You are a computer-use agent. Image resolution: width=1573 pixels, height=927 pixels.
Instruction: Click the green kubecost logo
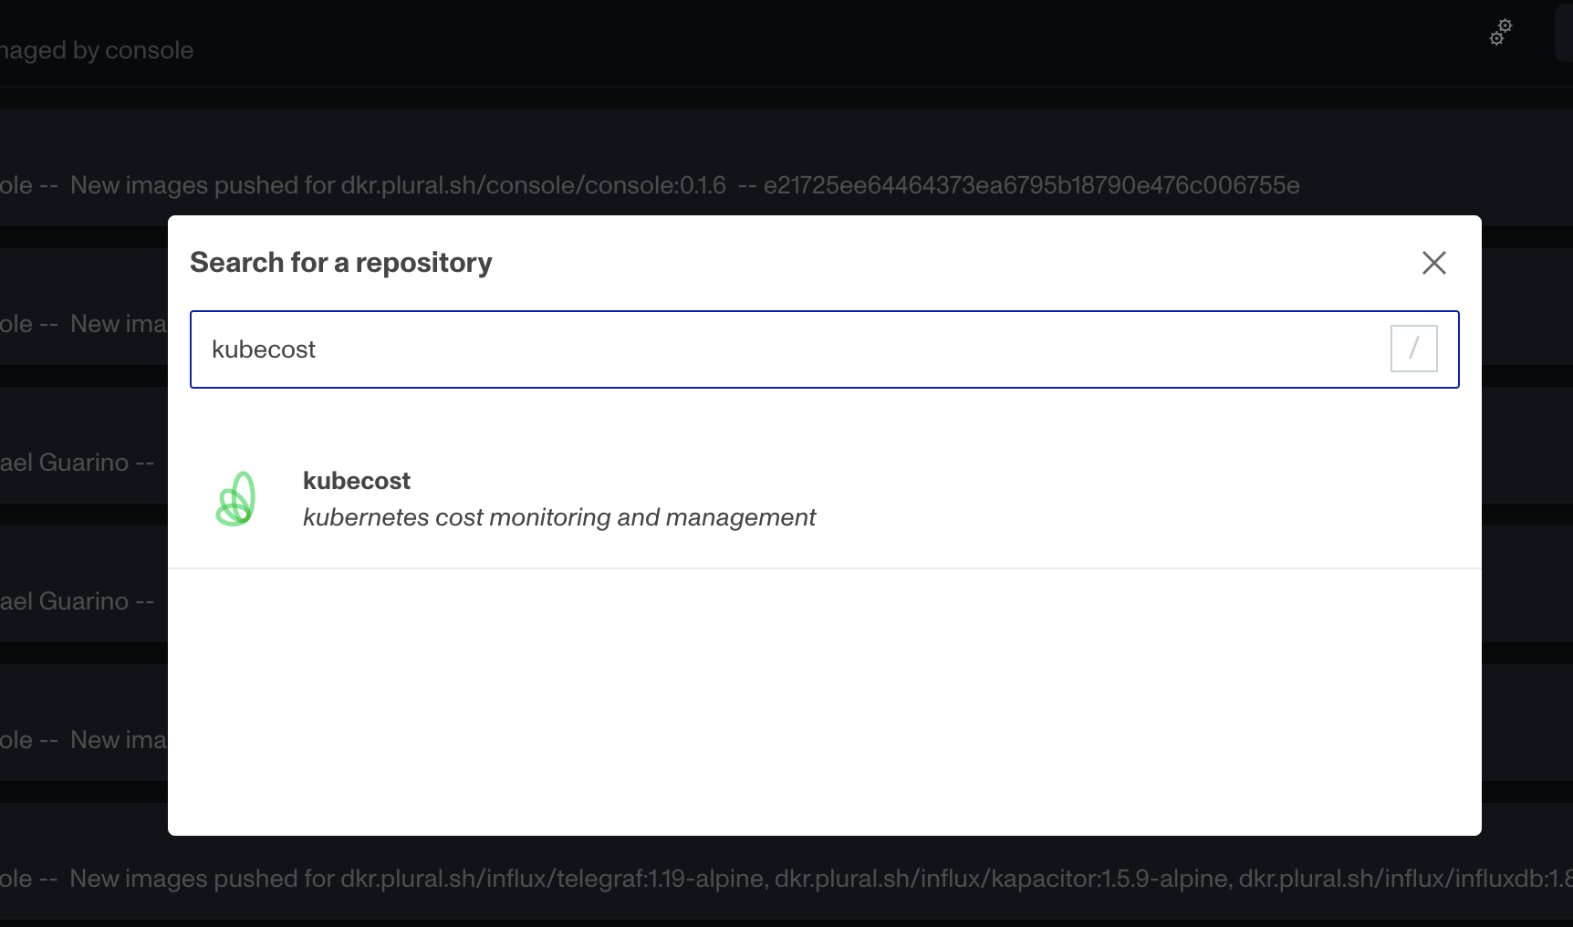click(x=235, y=499)
